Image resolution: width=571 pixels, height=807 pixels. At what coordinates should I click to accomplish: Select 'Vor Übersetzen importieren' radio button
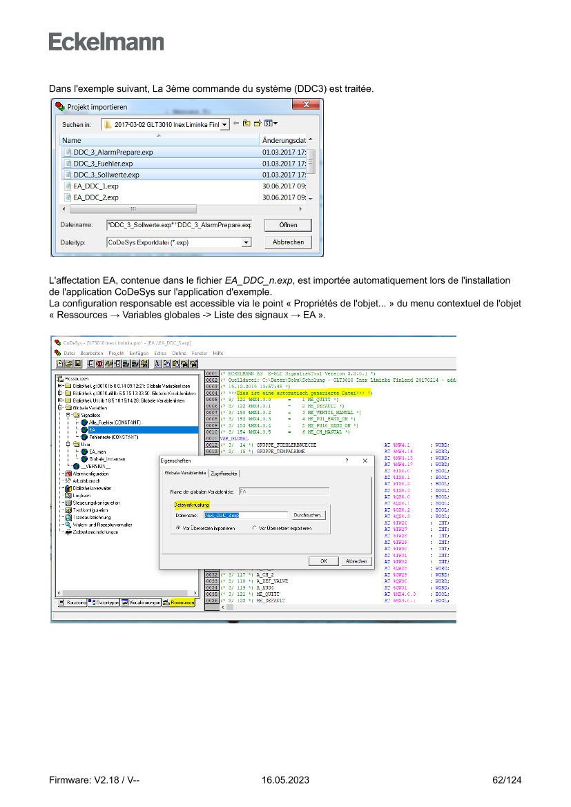pos(178,528)
